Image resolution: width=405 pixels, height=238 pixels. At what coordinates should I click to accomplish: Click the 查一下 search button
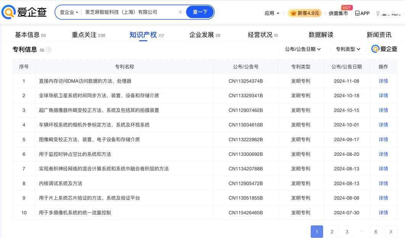point(200,12)
